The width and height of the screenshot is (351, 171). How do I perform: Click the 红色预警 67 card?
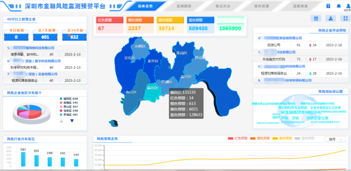pyautogui.click(x=110, y=25)
